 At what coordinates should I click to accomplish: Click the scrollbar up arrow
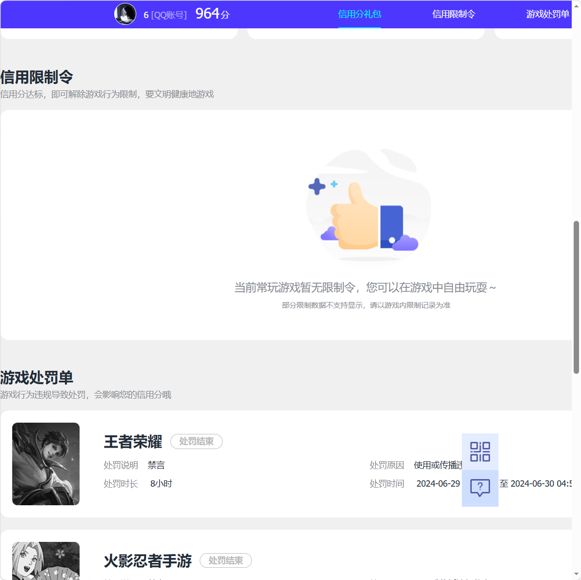point(576,5)
